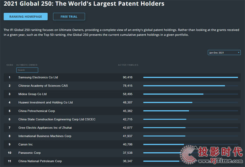Click China Petrochemical Corp entry

click(x=37, y=111)
